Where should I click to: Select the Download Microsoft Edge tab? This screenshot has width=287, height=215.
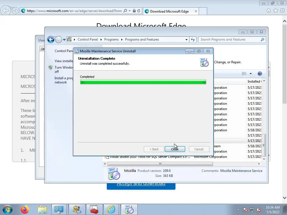(169, 11)
